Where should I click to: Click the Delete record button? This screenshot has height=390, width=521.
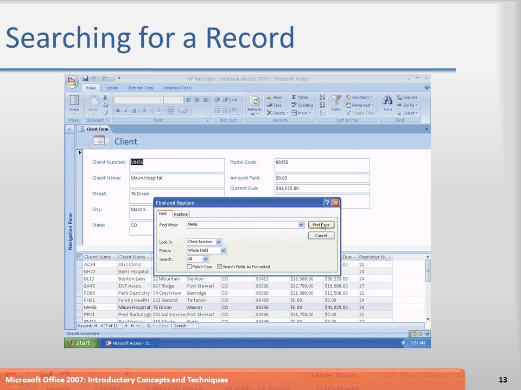[x=277, y=113]
